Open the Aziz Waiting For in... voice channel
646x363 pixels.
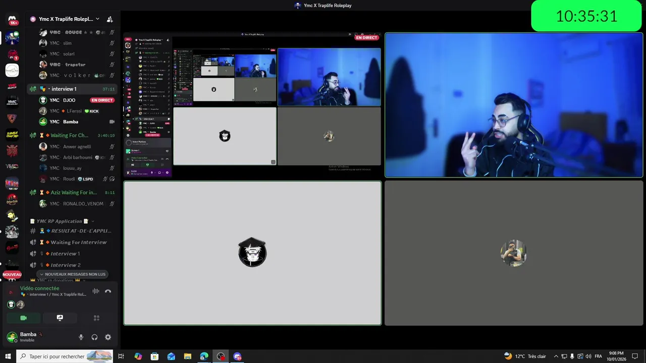pyautogui.click(x=72, y=193)
